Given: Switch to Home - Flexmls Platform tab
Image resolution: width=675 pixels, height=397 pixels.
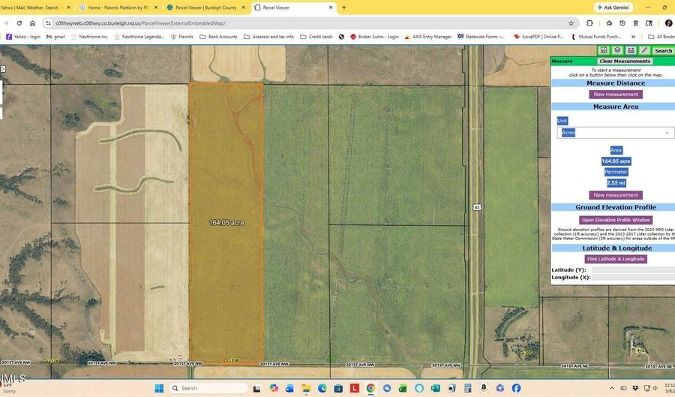Looking at the screenshot, I should 118,8.
